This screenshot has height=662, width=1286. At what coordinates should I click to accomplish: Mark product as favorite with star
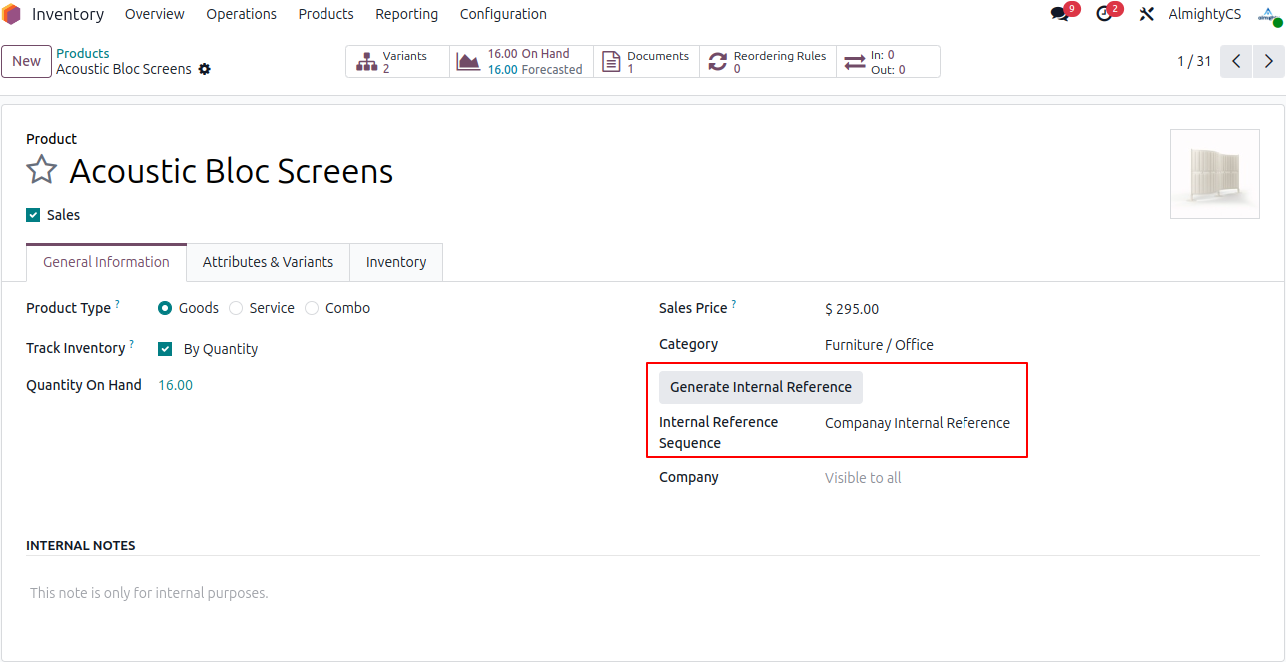[x=41, y=171]
